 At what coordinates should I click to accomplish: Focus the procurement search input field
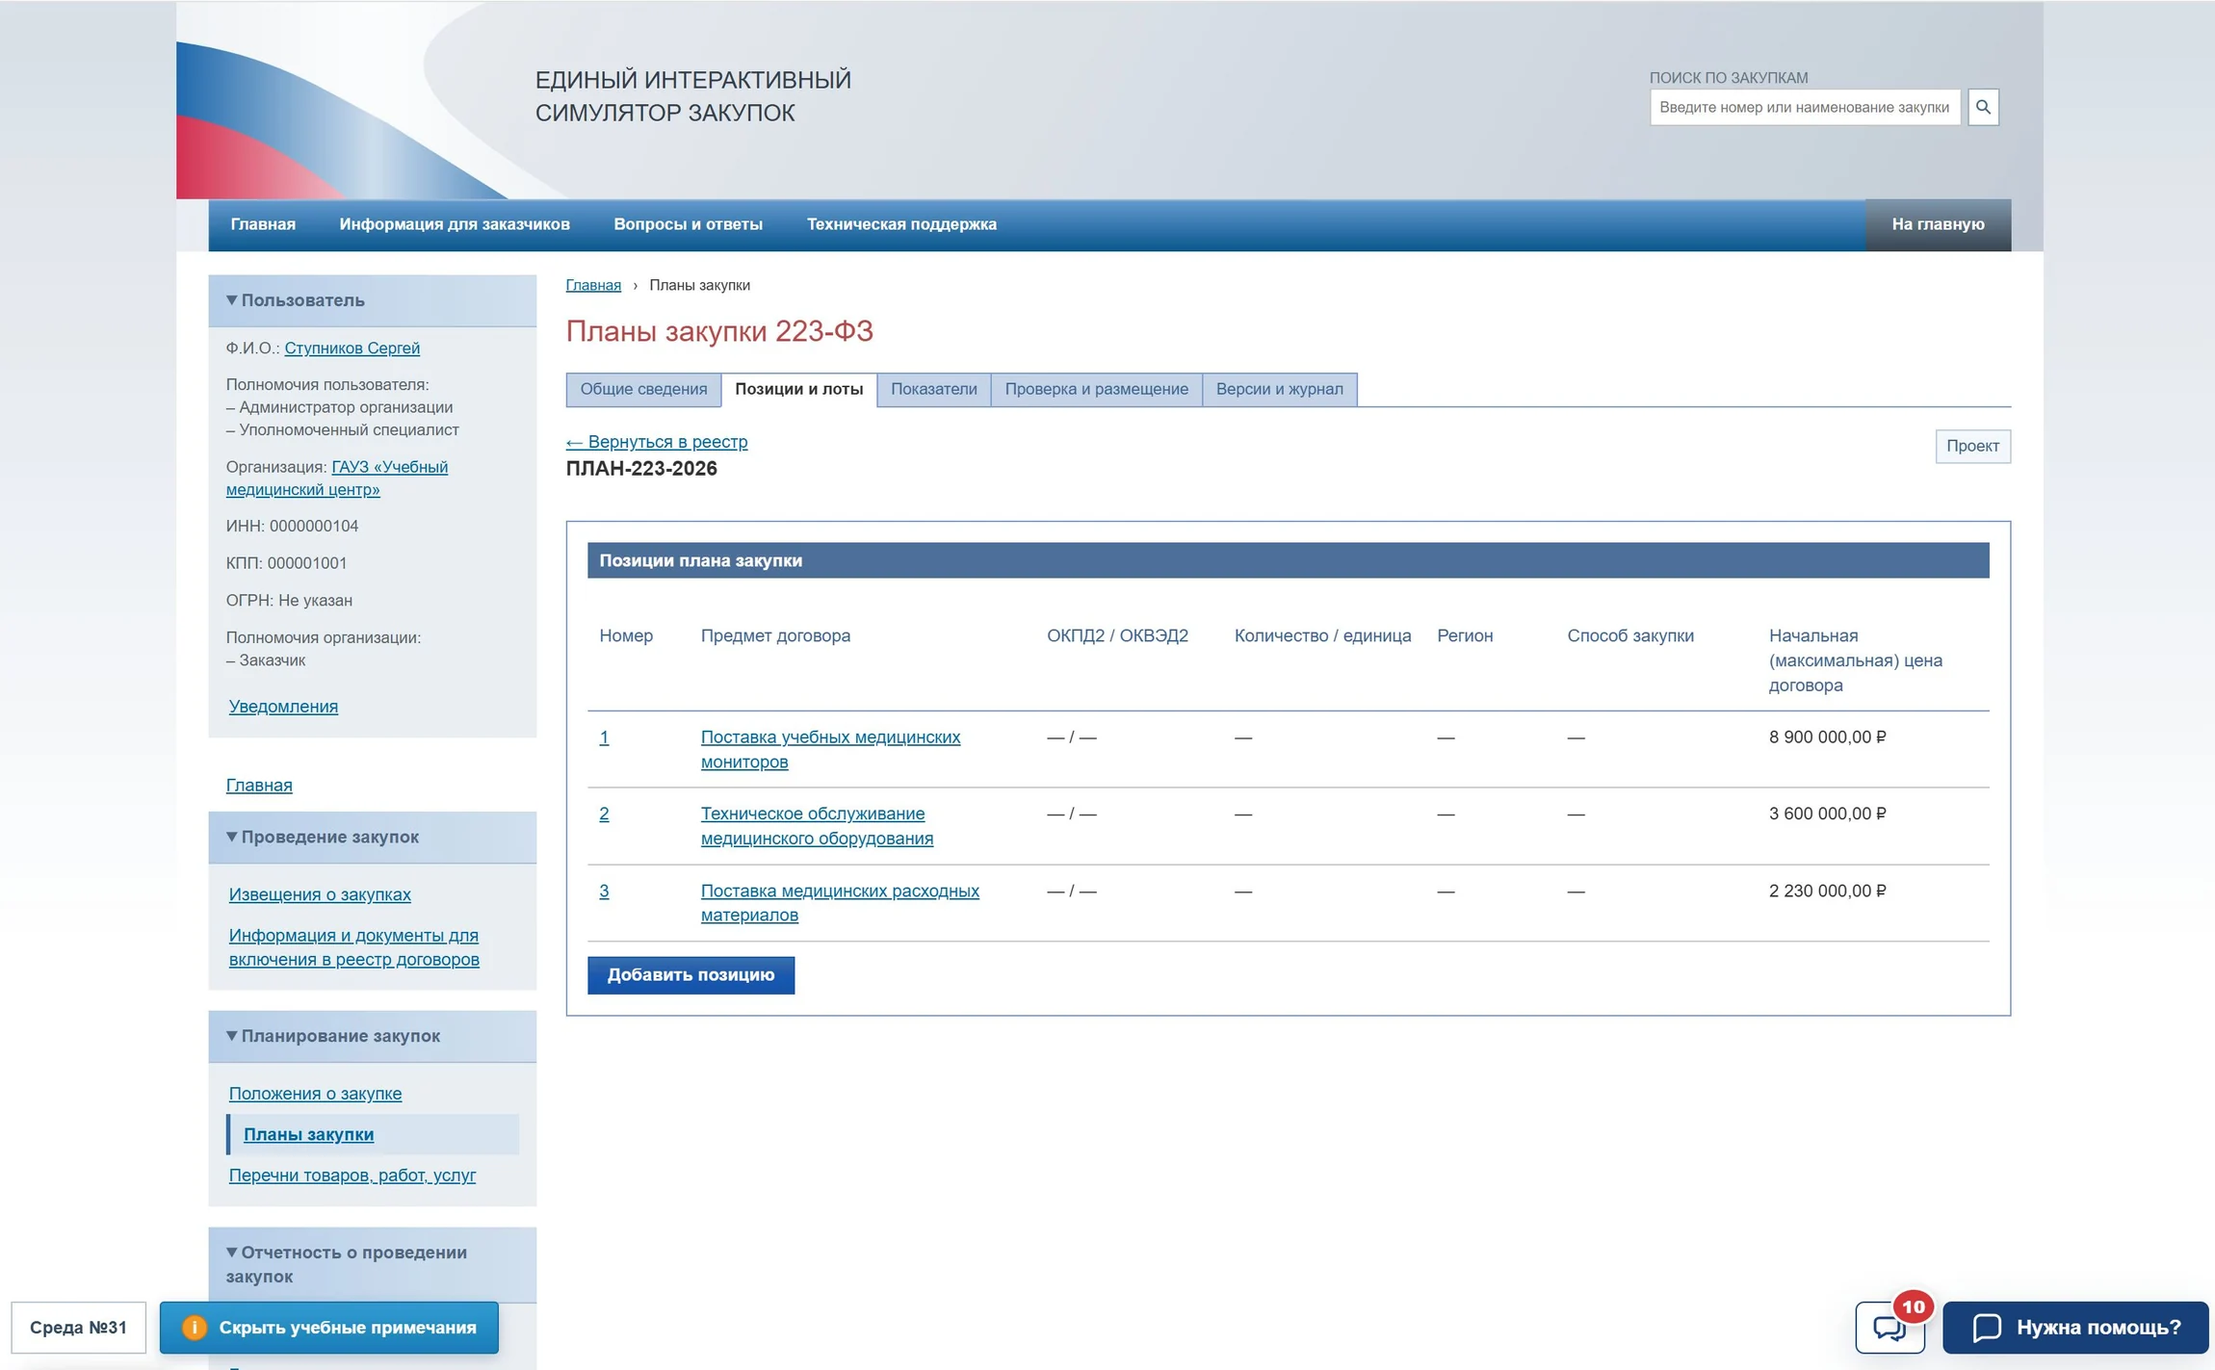click(x=1805, y=107)
